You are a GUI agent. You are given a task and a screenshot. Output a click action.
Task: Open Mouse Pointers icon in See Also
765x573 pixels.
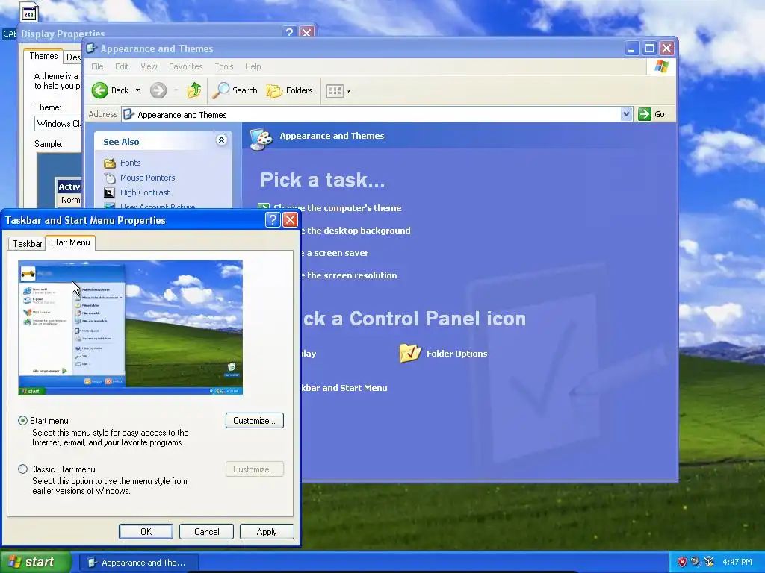[110, 178]
